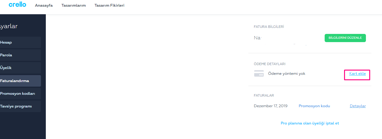Click the FATURA BİLGİLERİ section heading
This screenshot has width=382, height=139.
click(x=269, y=27)
